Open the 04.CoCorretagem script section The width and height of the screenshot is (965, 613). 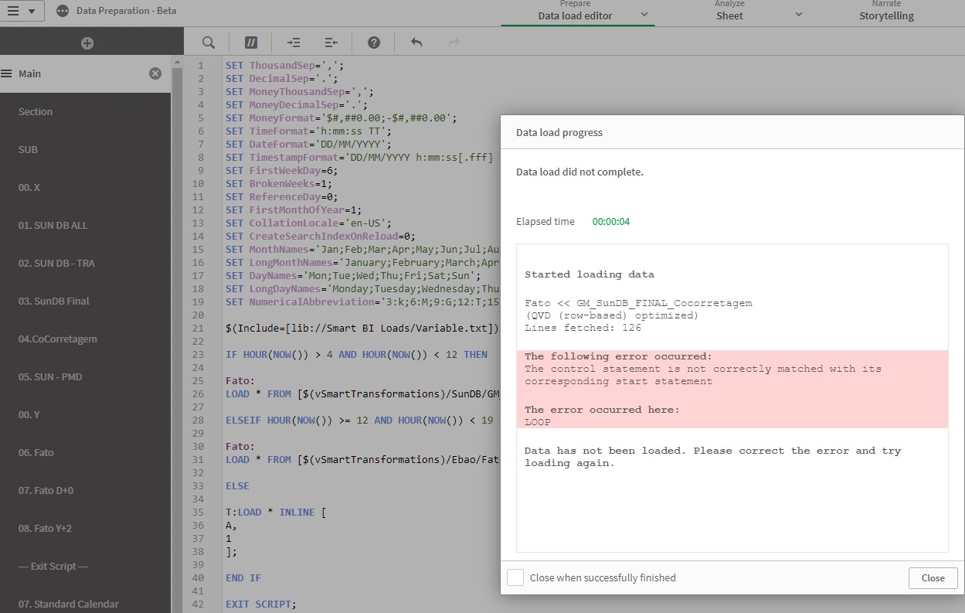tap(58, 339)
